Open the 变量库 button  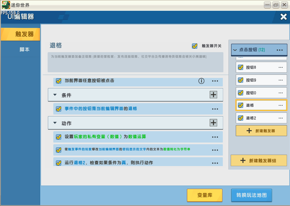tap(205, 195)
